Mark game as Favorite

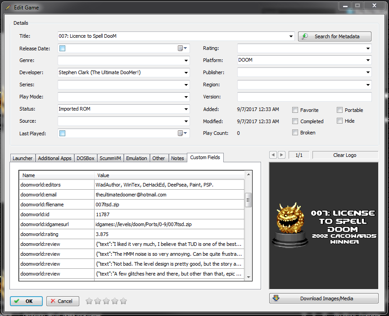click(295, 110)
